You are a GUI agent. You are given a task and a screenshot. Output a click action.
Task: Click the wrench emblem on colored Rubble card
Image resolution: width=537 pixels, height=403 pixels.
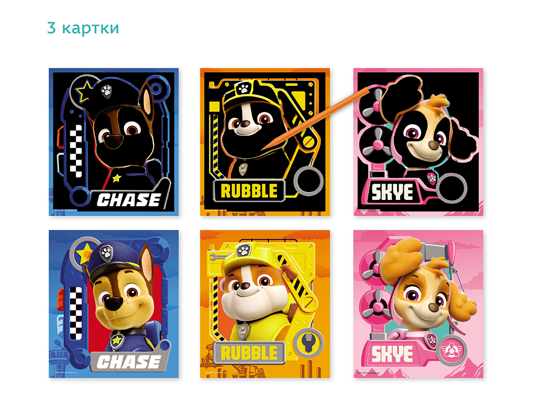(x=308, y=343)
